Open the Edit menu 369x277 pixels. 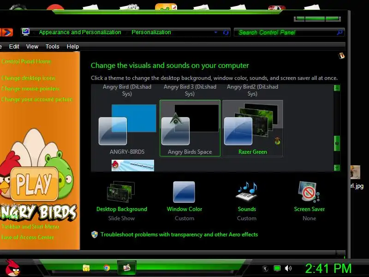coord(14,47)
